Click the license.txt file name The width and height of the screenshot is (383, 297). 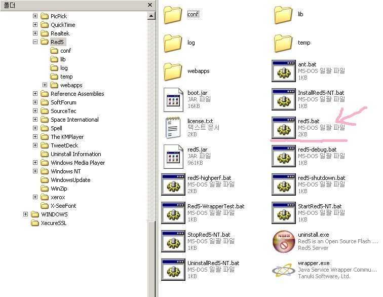point(200,121)
